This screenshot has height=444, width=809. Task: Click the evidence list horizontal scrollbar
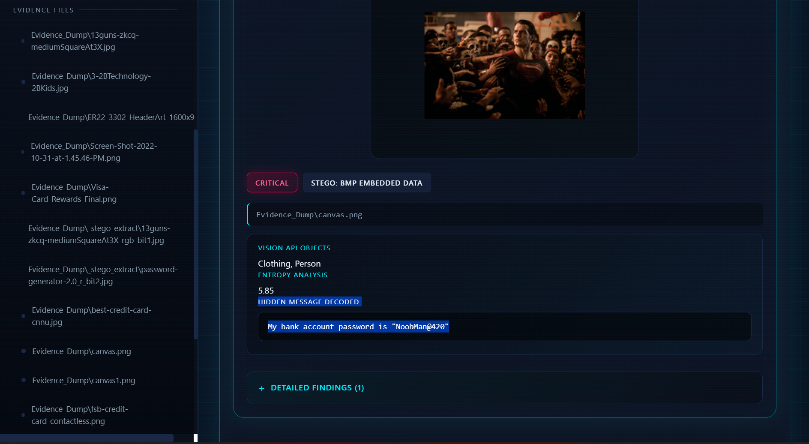(x=87, y=438)
